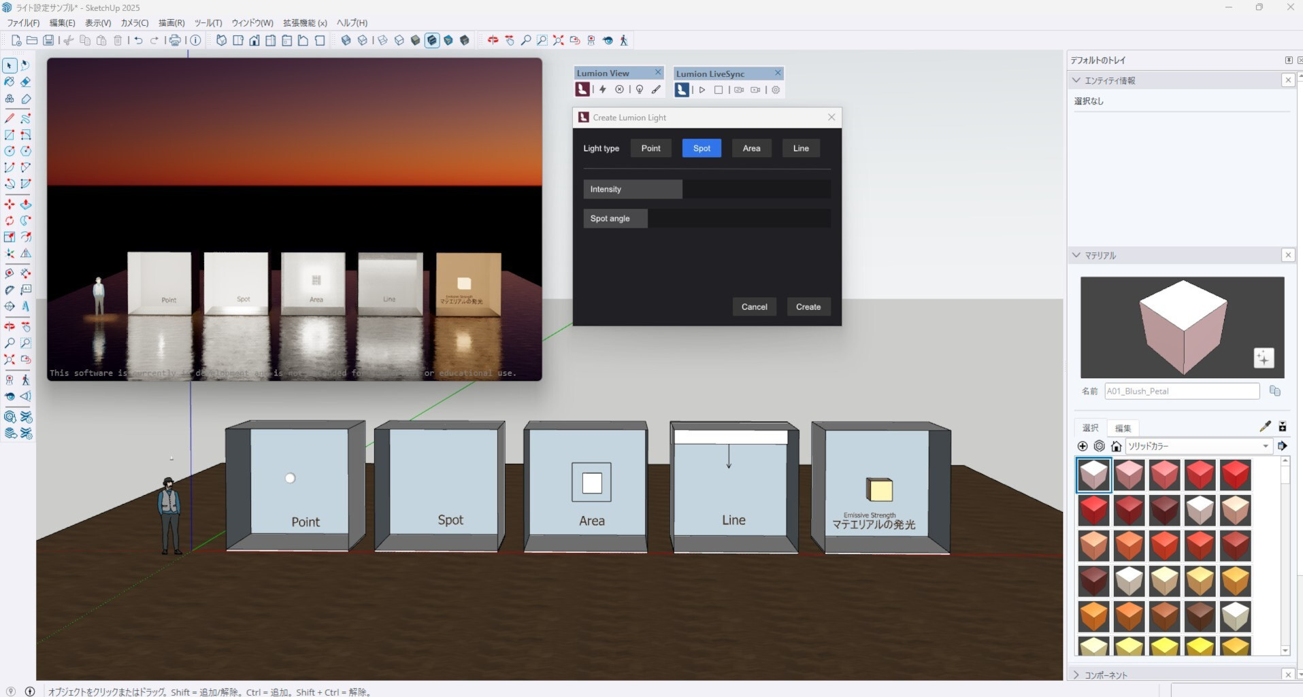Click the material 名前 input field

click(1182, 391)
